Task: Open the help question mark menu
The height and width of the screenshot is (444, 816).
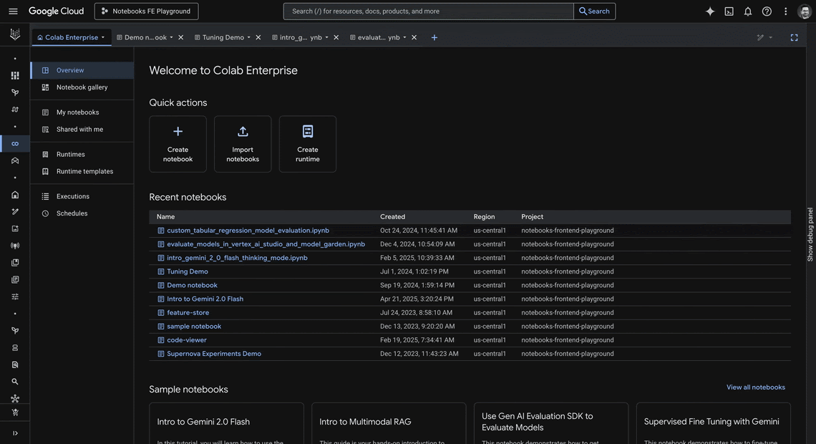Action: point(767,11)
